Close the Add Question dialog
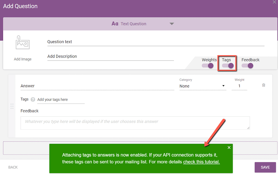Screen dimensions: 278x174 274,2
